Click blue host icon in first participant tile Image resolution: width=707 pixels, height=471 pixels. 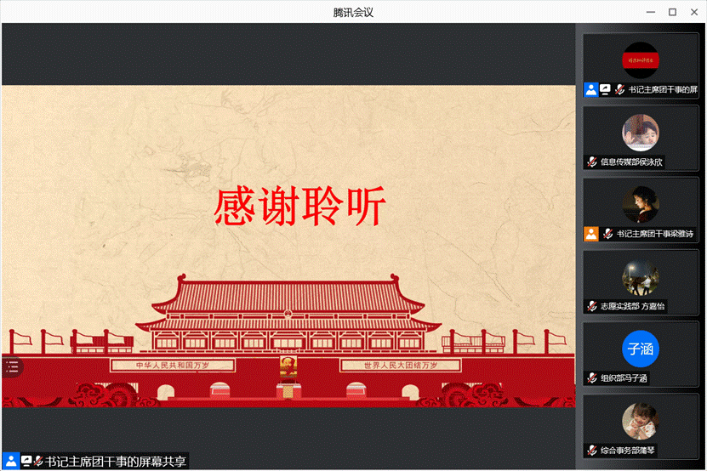click(591, 89)
